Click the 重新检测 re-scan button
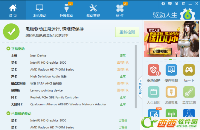The image size is (200, 130). pos(127,32)
